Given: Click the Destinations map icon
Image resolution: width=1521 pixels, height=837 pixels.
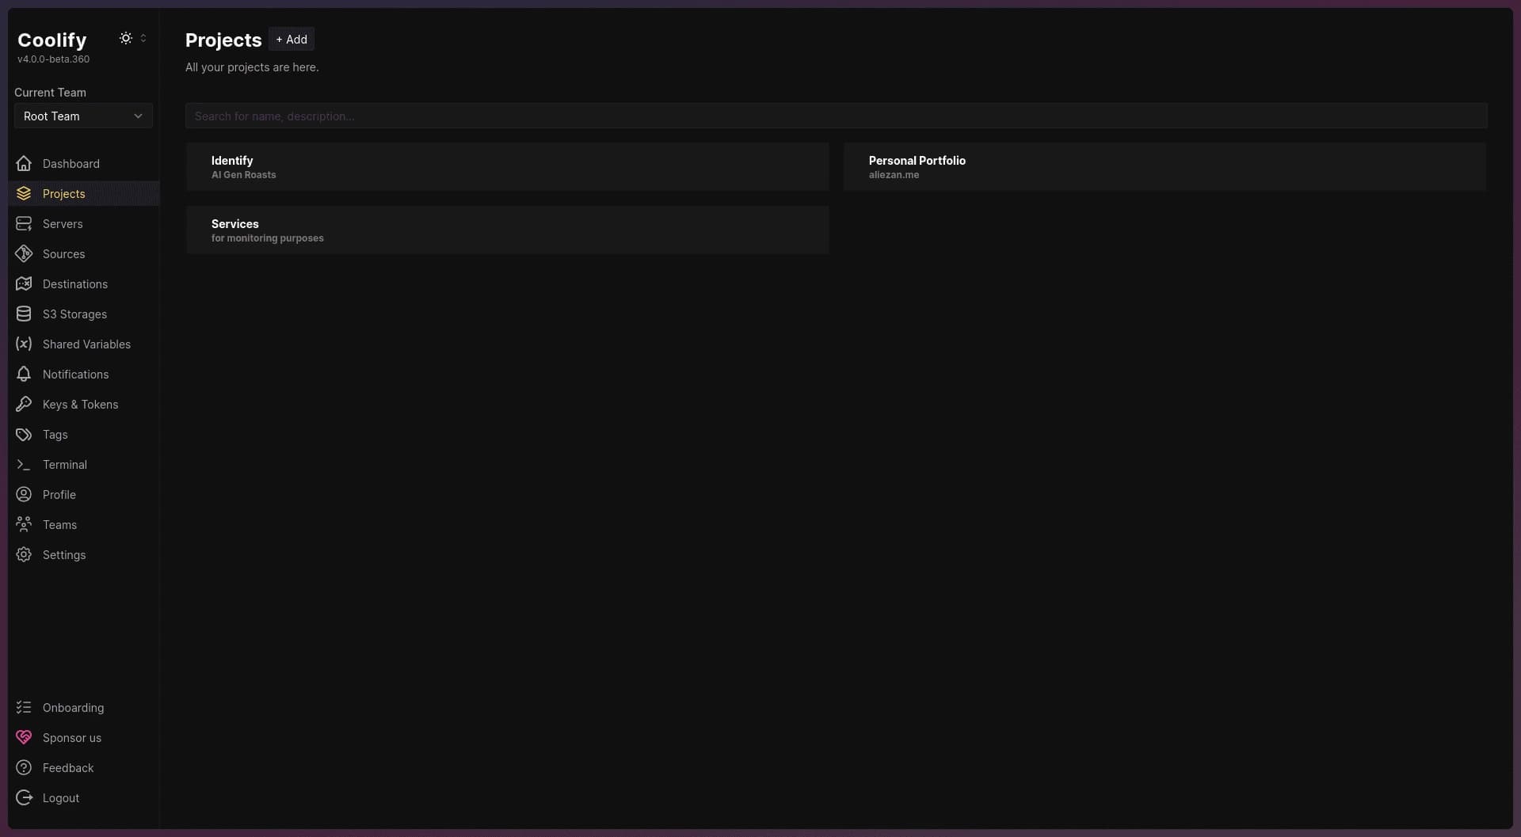Looking at the screenshot, I should point(24,283).
